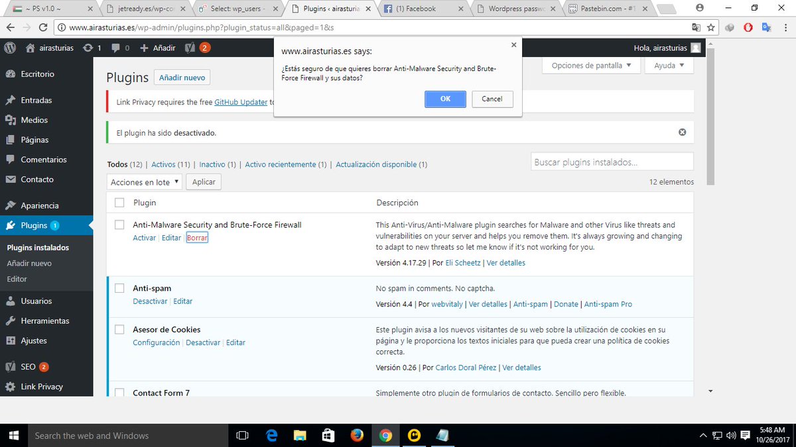Check the Contact Form 7 plugin checkbox
Viewport: 796px width, 447px height.
click(x=119, y=392)
